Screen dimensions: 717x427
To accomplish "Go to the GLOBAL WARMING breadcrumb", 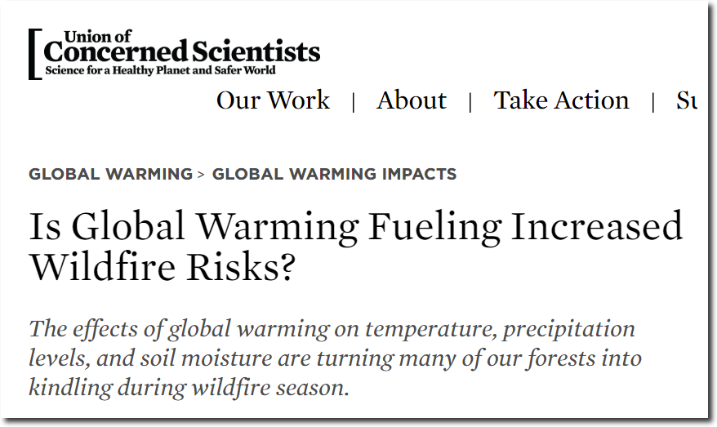I will tap(111, 174).
